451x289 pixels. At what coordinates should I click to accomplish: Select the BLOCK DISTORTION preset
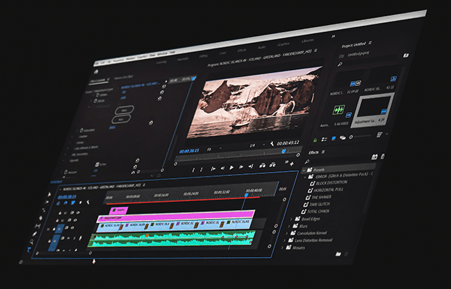coord(333,184)
